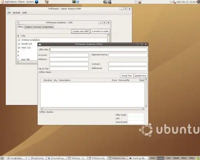Select the Zimbra installation offer row
200x160 pixels.
click(62, 40)
